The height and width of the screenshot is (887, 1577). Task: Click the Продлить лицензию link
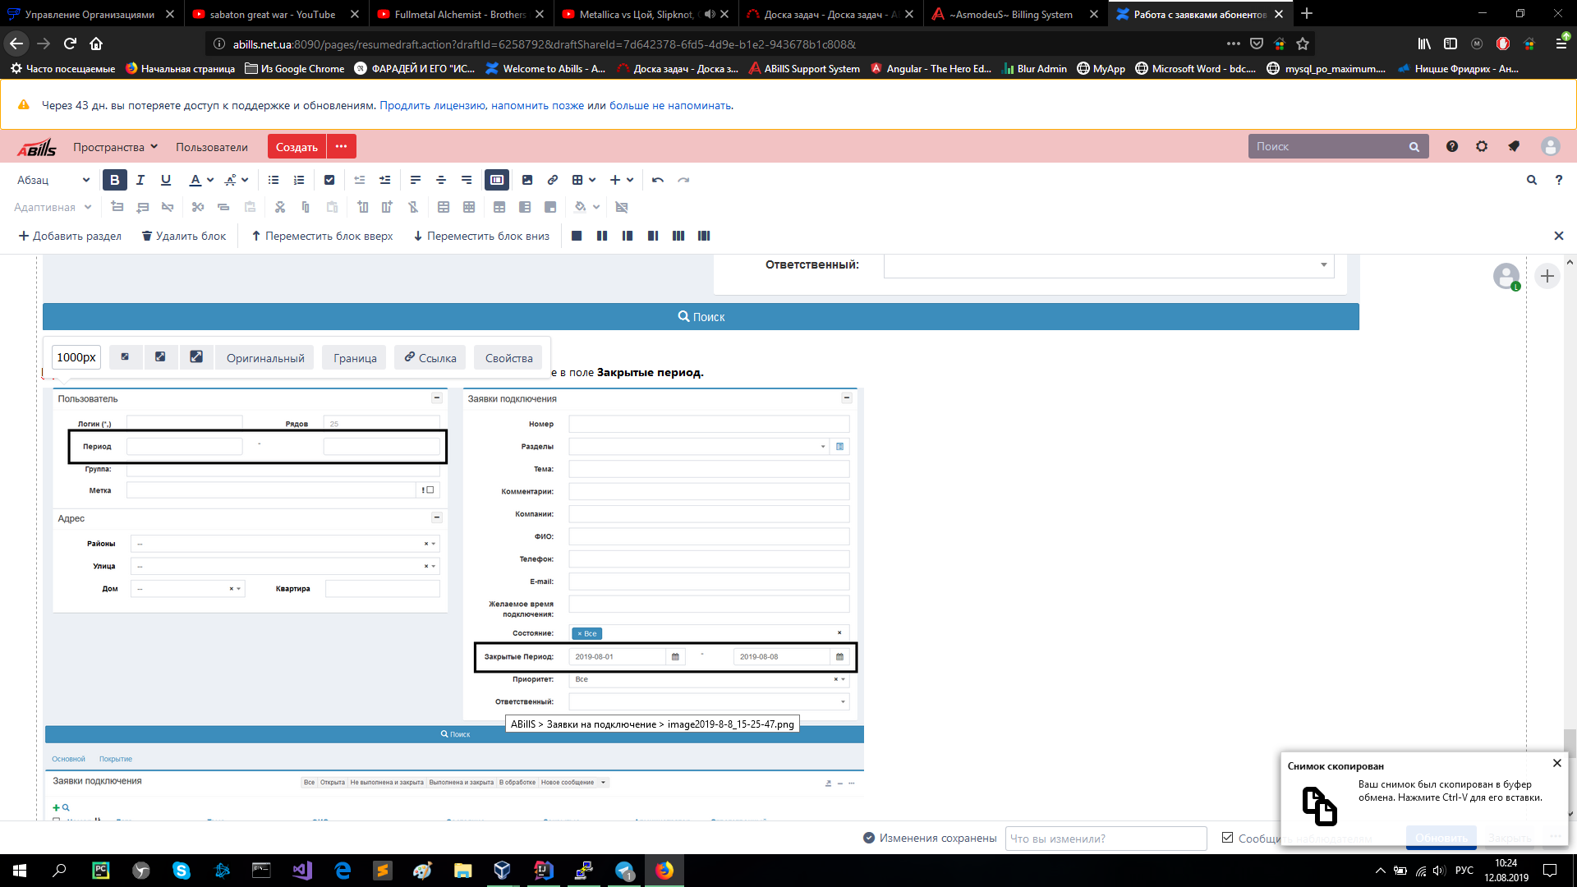(x=432, y=105)
